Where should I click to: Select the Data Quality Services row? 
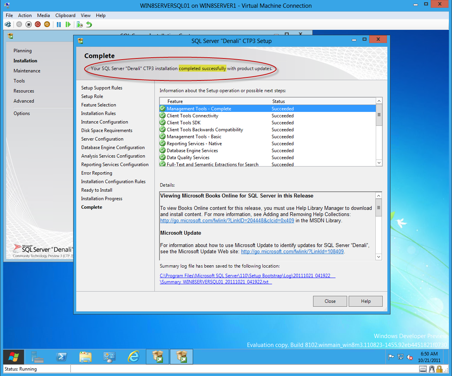267,158
